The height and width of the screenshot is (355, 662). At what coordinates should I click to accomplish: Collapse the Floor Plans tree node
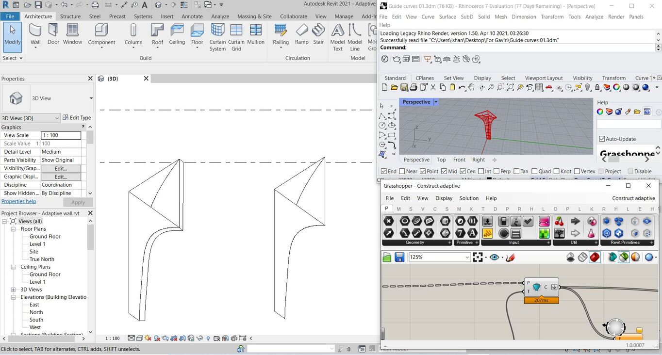click(14, 229)
